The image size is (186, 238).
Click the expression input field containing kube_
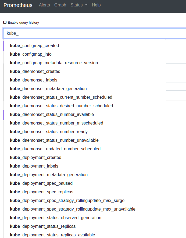tap(94, 33)
